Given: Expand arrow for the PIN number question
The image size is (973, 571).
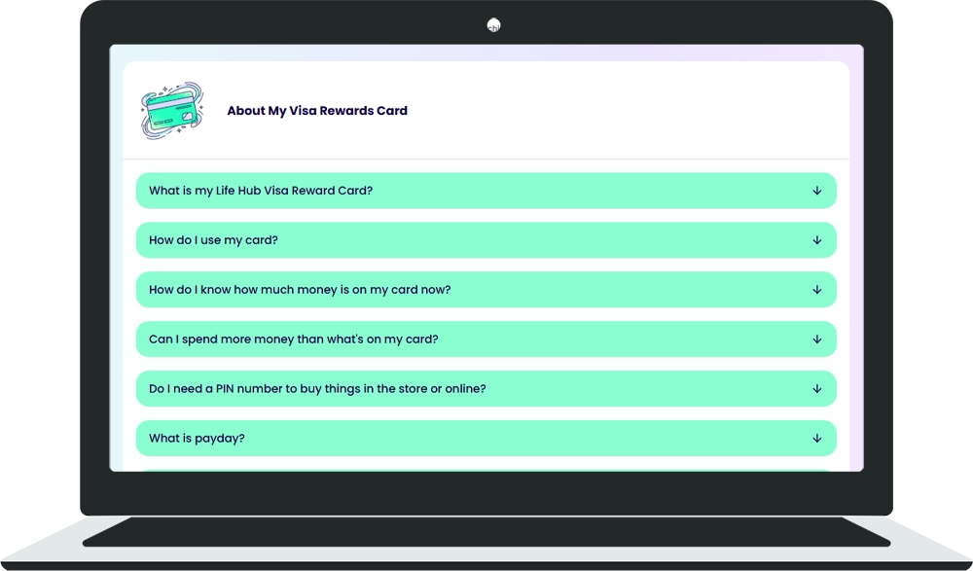Looking at the screenshot, I should click(817, 388).
